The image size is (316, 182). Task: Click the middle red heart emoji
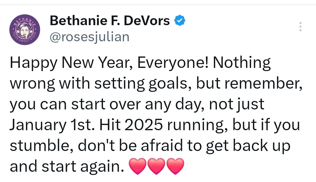click(x=156, y=166)
